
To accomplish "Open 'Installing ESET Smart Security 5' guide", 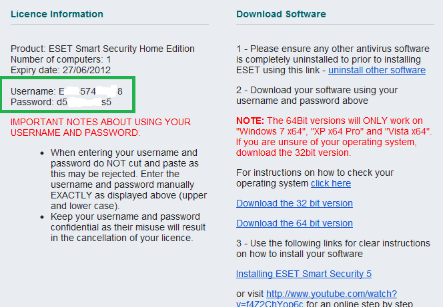I will tap(304, 274).
